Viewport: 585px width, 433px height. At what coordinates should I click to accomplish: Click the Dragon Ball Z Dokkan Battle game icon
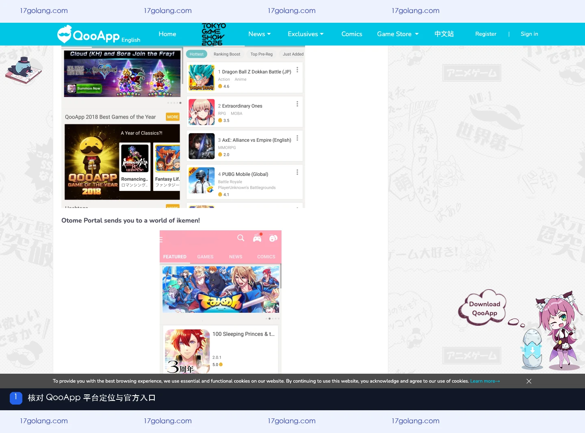(201, 78)
